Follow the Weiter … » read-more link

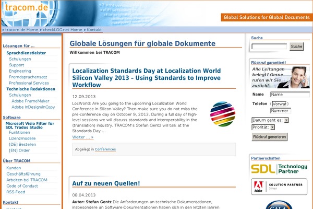(82, 137)
